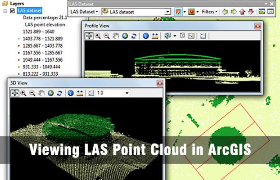Viewport: 280px width, 180px height.
Task: Click color dot beside 1049.444 - 1167.556
Action: pyautogui.click(x=19, y=60)
